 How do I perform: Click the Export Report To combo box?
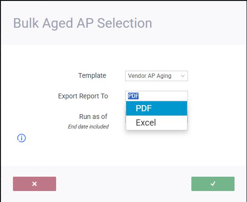[156, 96]
